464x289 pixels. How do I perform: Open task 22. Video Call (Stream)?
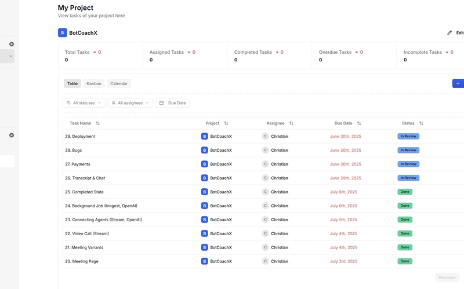pyautogui.click(x=87, y=234)
